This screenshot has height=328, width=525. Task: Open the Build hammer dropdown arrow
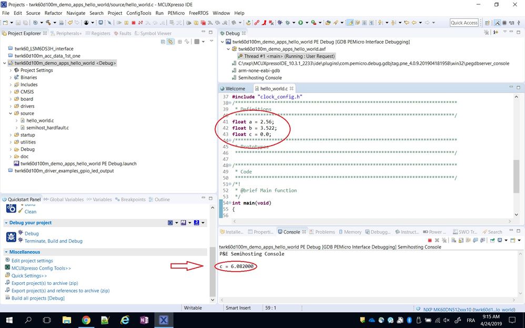click(x=55, y=23)
